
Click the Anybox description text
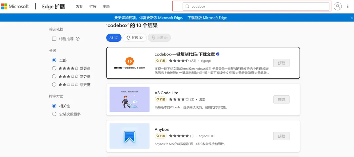[190, 144]
